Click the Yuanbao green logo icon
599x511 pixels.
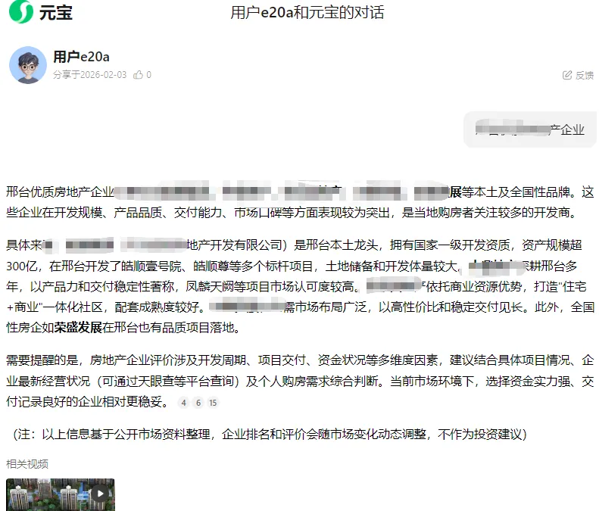tap(21, 12)
